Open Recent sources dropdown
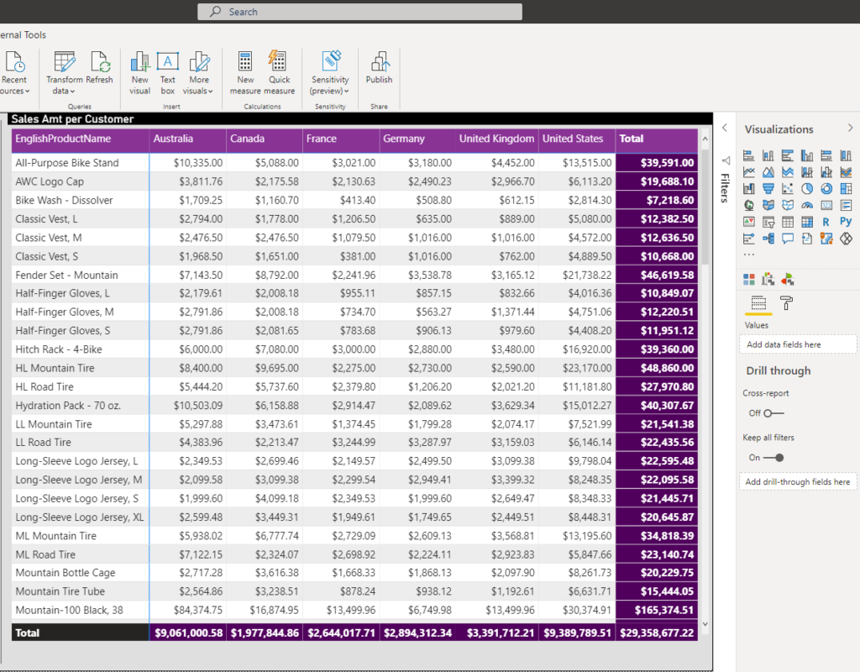 tap(14, 85)
